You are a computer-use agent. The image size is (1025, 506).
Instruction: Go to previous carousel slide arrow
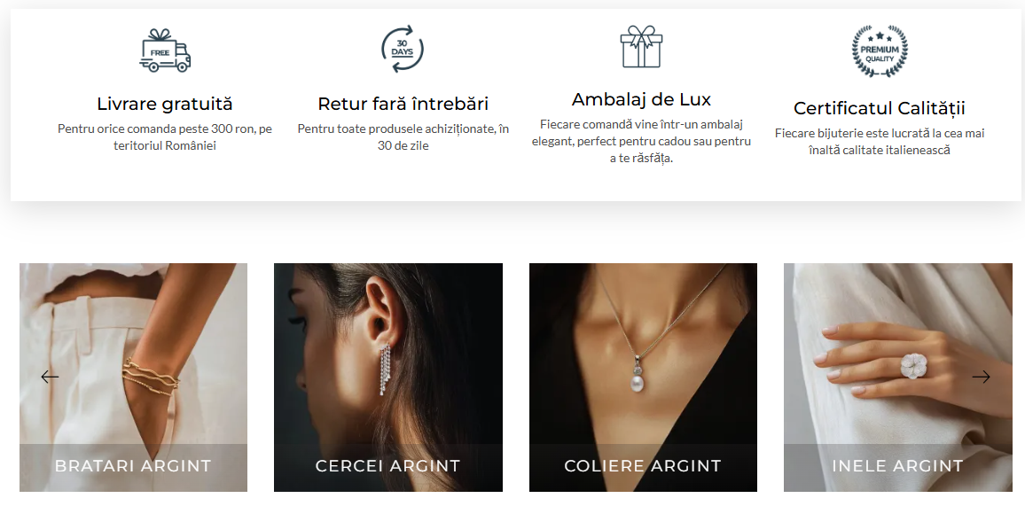coord(50,377)
